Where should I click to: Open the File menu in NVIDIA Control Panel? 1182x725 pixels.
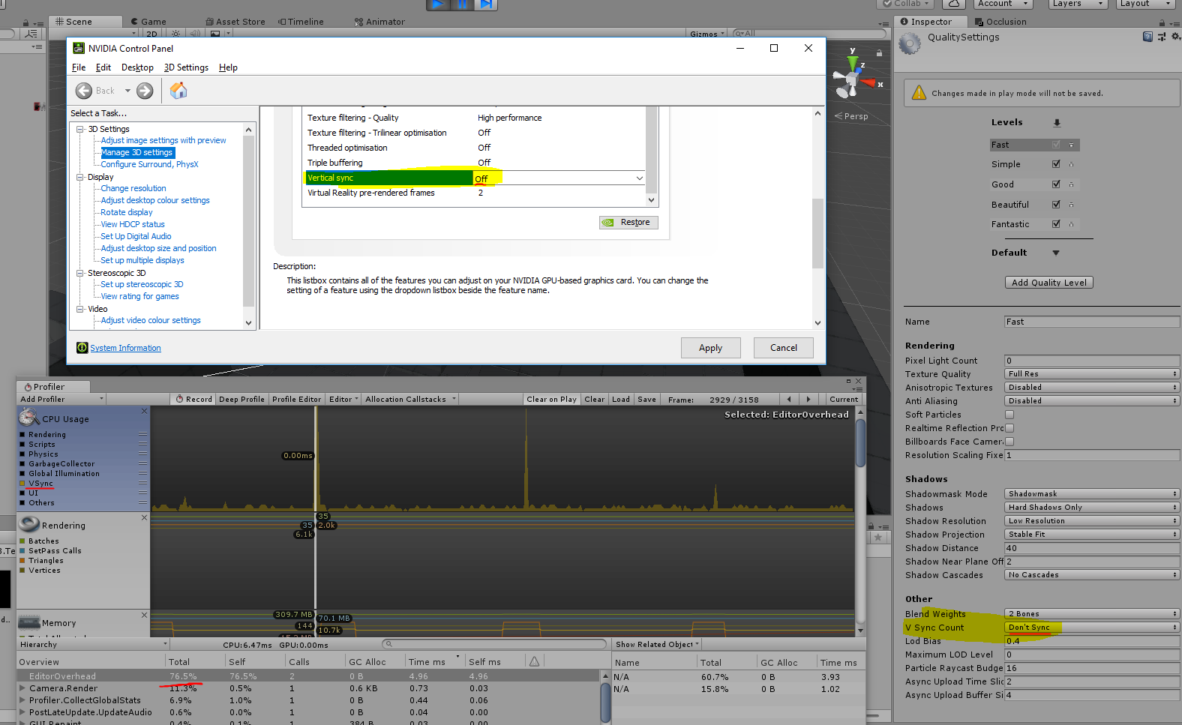point(79,67)
